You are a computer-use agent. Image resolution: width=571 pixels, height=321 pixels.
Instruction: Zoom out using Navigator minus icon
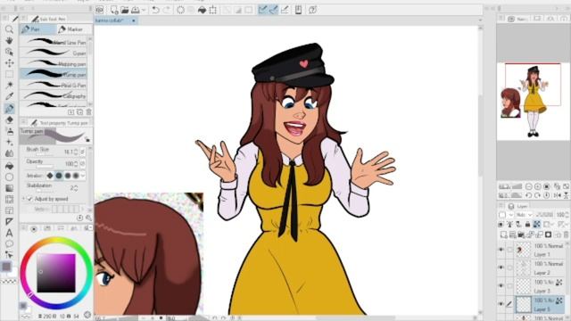[529, 186]
